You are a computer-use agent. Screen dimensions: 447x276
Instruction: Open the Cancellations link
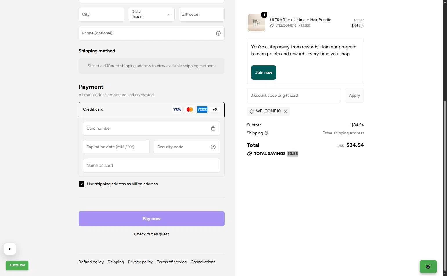pyautogui.click(x=203, y=262)
